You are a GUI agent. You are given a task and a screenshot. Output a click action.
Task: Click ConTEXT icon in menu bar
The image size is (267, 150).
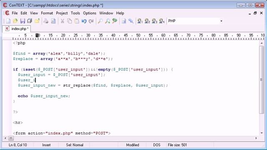7,13
